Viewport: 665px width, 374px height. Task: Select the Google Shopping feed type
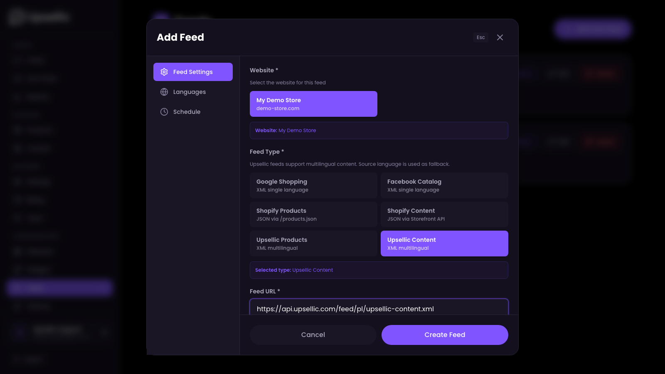pyautogui.click(x=313, y=185)
